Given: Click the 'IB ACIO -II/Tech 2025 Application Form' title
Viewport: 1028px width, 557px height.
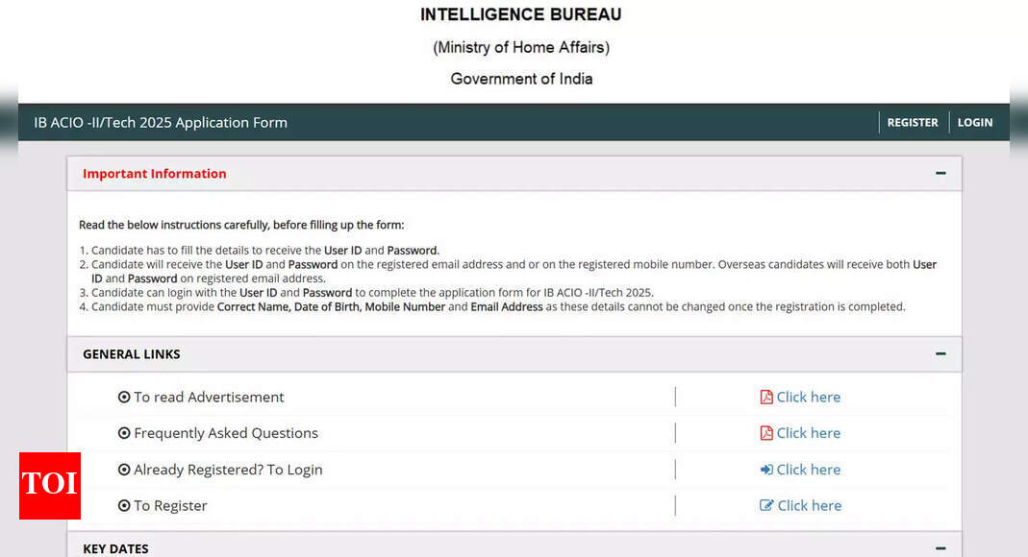Looking at the screenshot, I should pyautogui.click(x=161, y=123).
